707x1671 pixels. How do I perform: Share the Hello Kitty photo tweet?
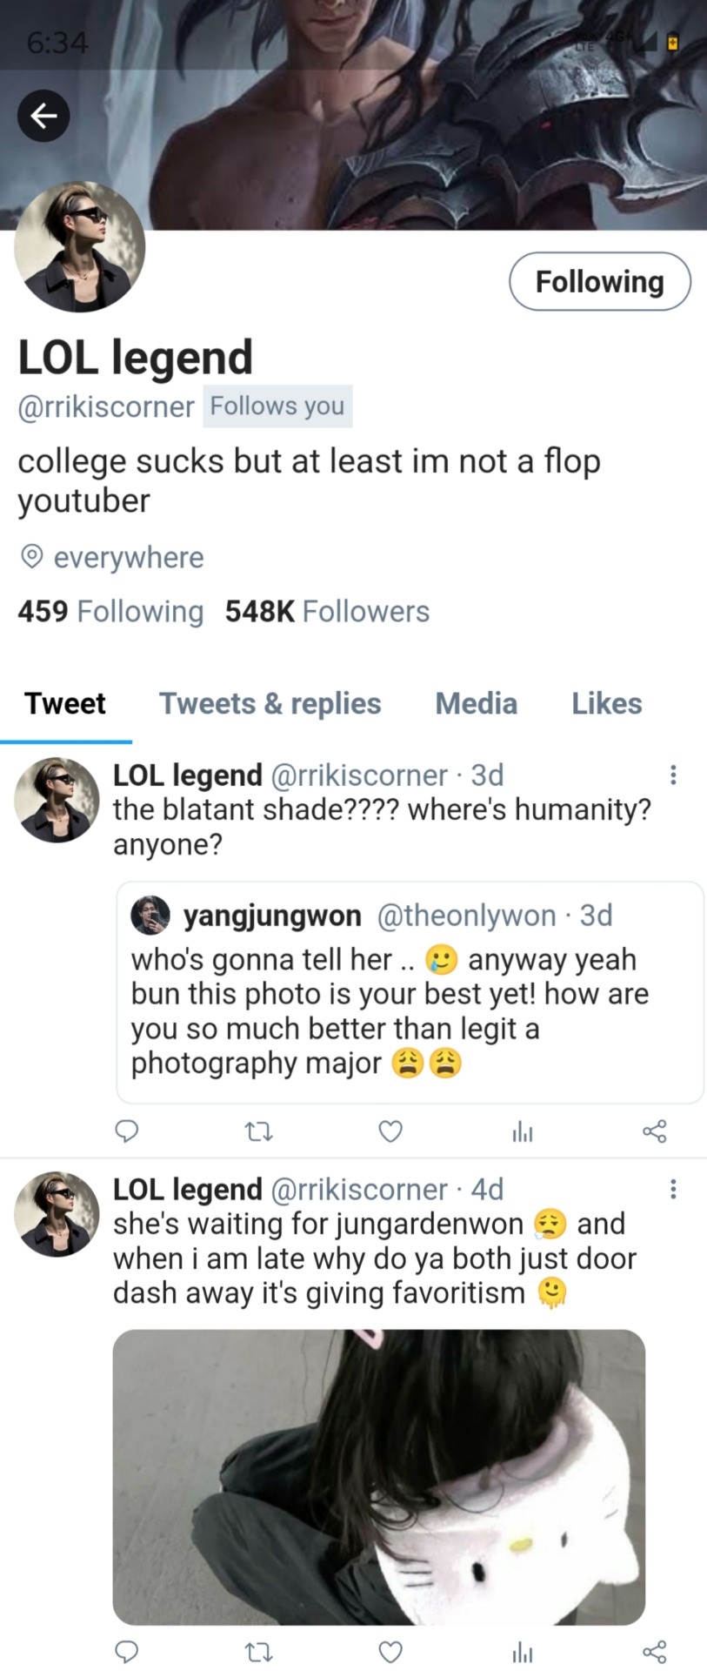[654, 1651]
